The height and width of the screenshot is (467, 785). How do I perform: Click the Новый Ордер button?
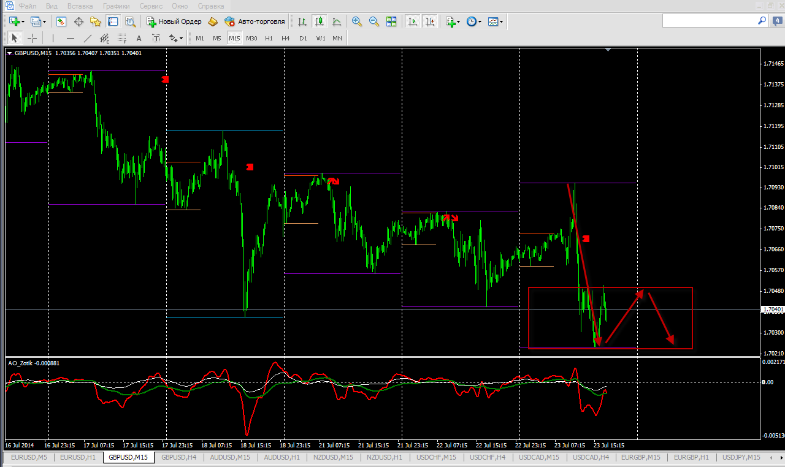(174, 21)
